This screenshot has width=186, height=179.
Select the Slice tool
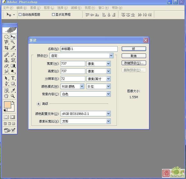(x=13, y=48)
